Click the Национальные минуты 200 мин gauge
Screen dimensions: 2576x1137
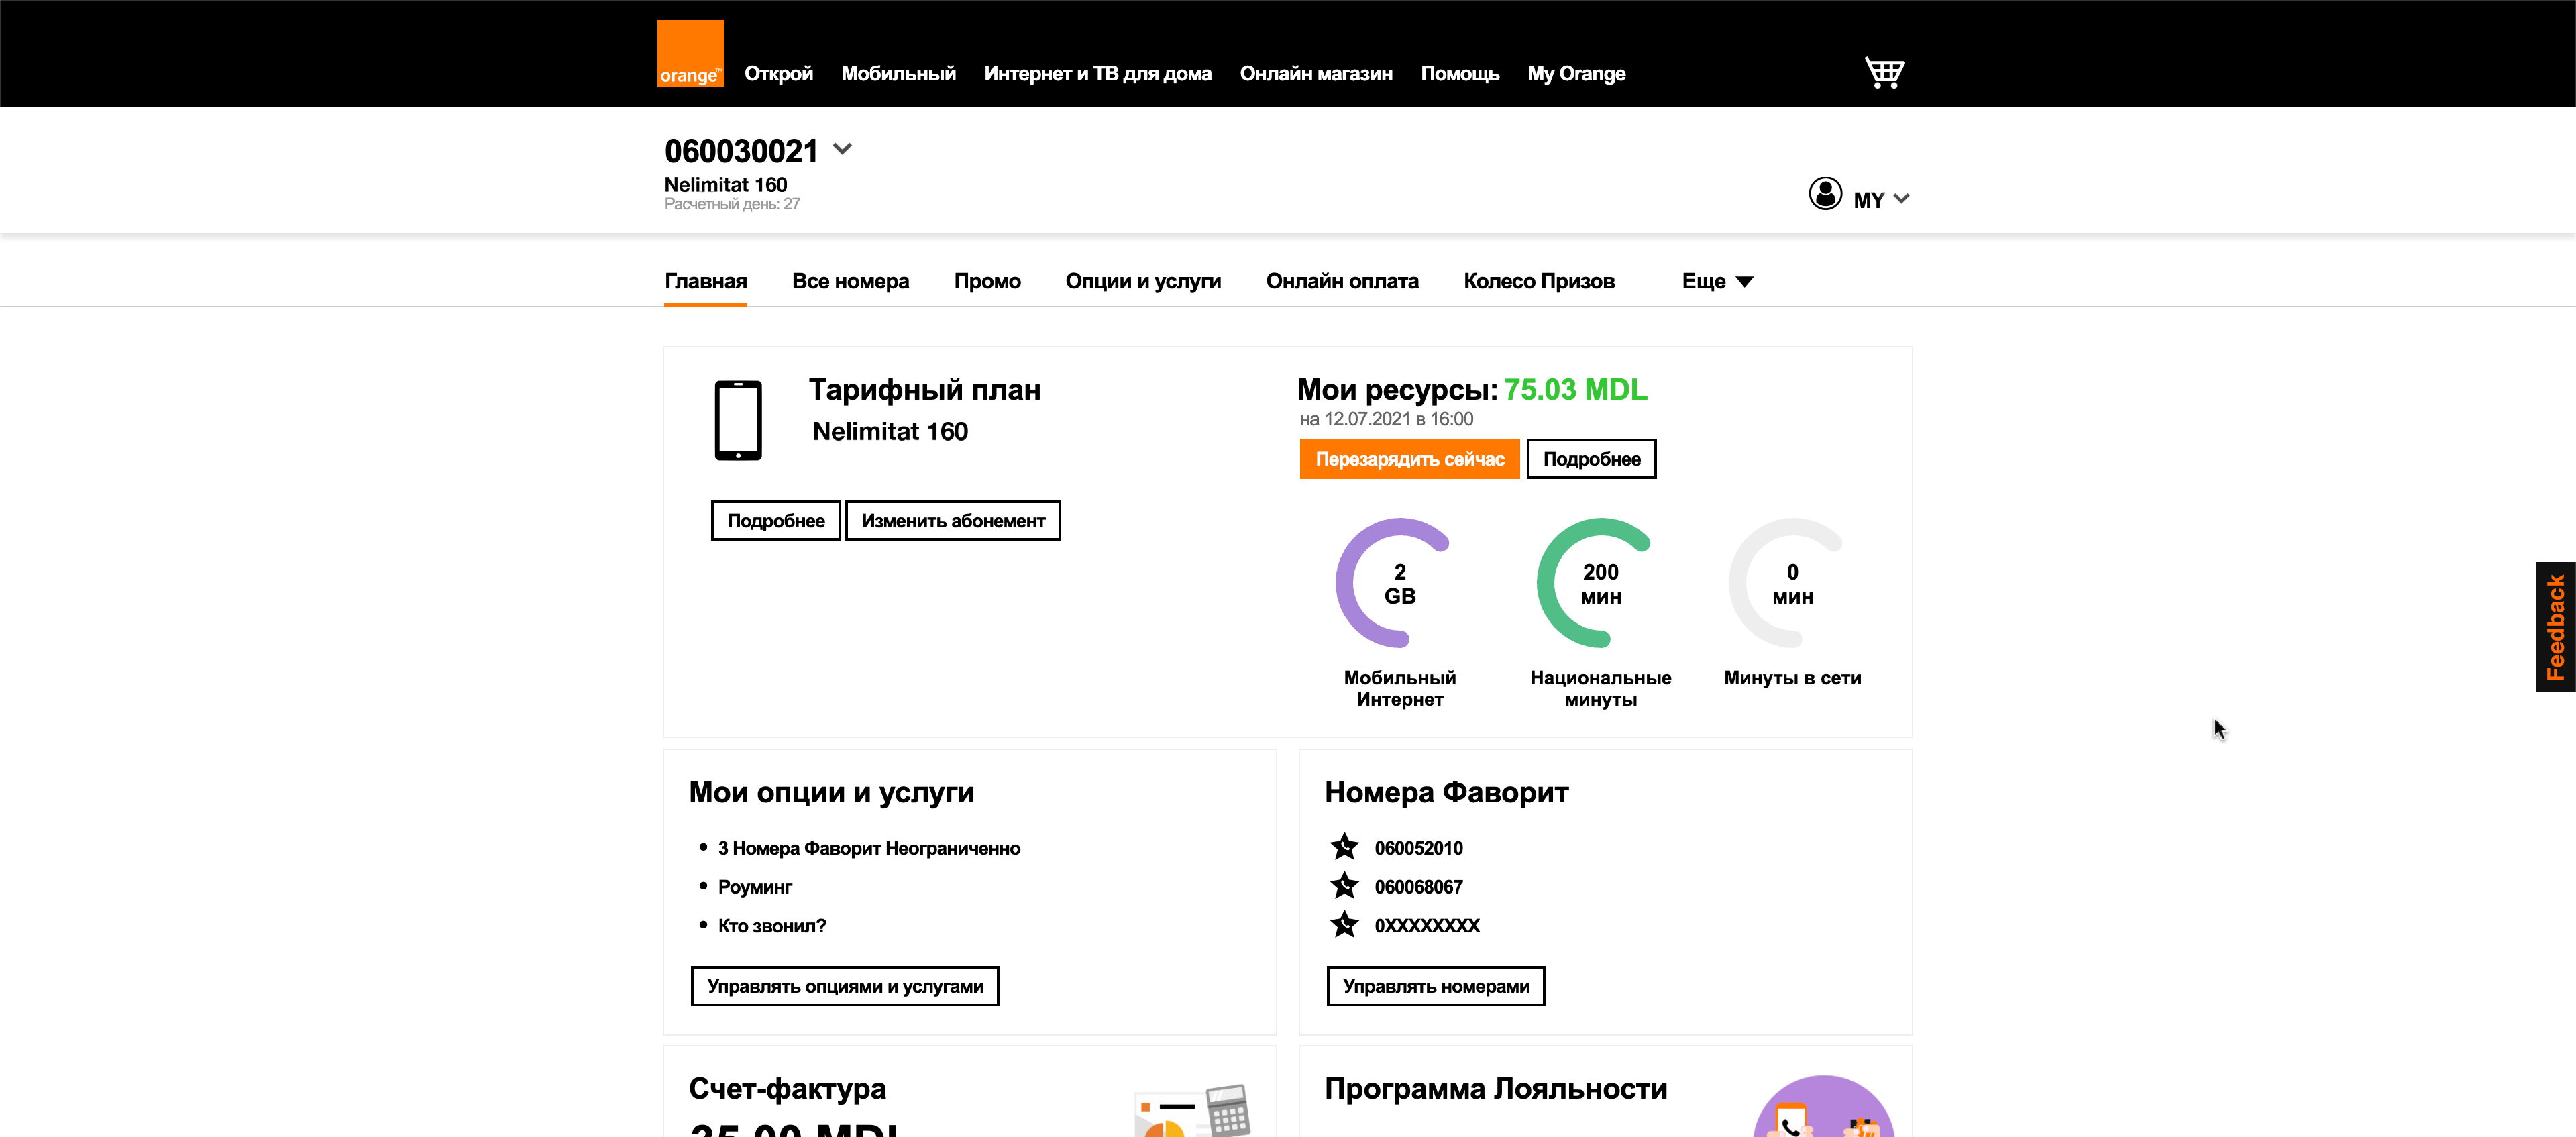(x=1600, y=584)
